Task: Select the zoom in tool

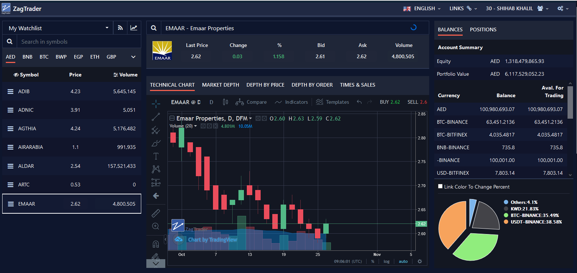Action: [155, 226]
